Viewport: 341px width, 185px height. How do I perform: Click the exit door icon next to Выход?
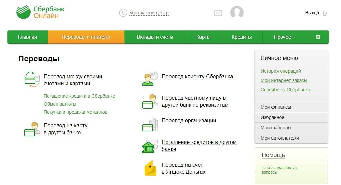point(325,13)
